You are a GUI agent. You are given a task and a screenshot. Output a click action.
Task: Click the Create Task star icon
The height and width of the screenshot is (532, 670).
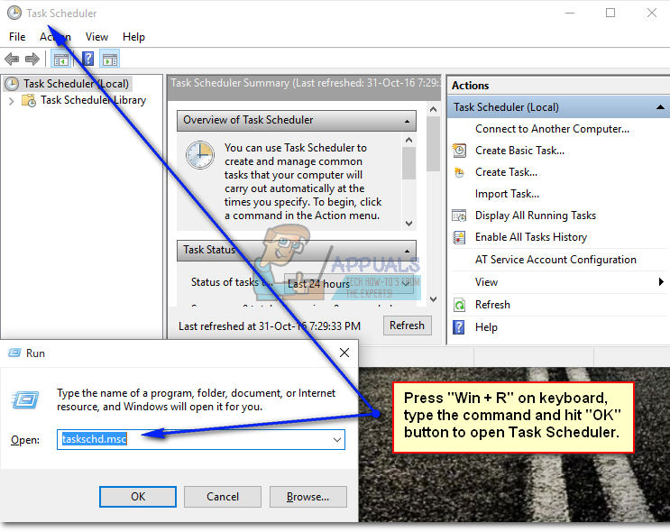coord(459,172)
